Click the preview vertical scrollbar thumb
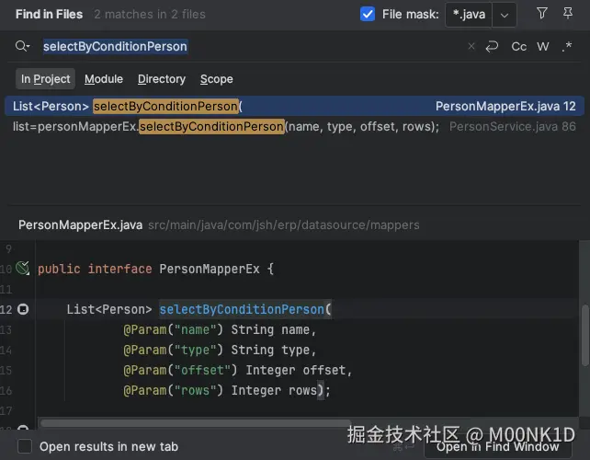Screen dimensions: 590x460 point(584,335)
